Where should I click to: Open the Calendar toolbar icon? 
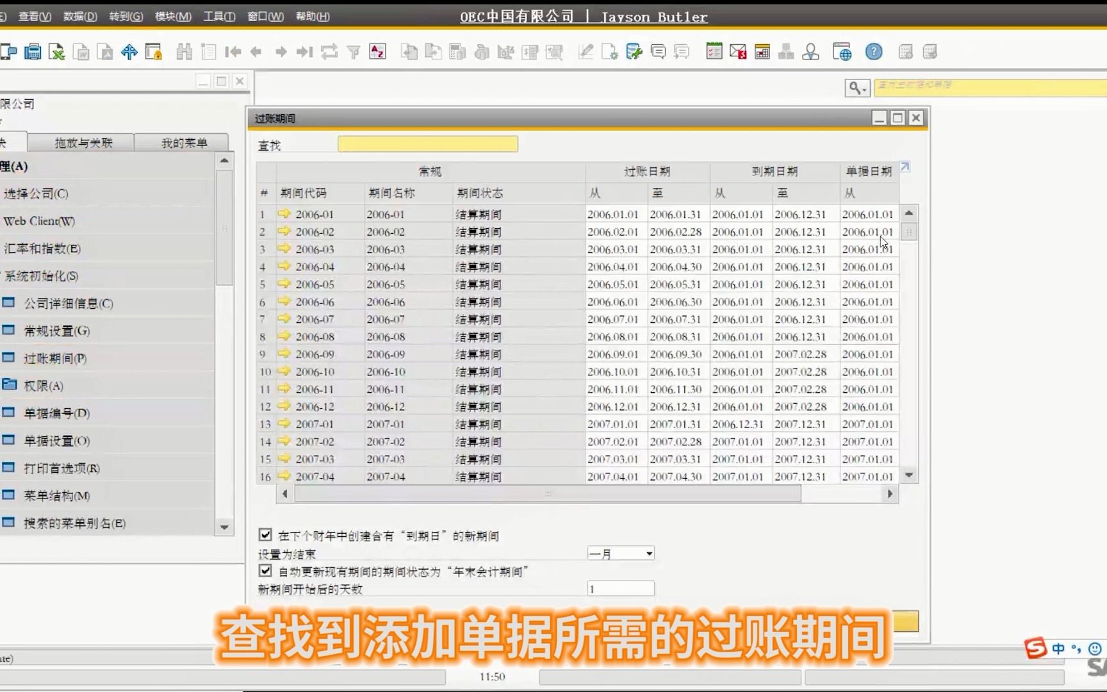point(762,52)
